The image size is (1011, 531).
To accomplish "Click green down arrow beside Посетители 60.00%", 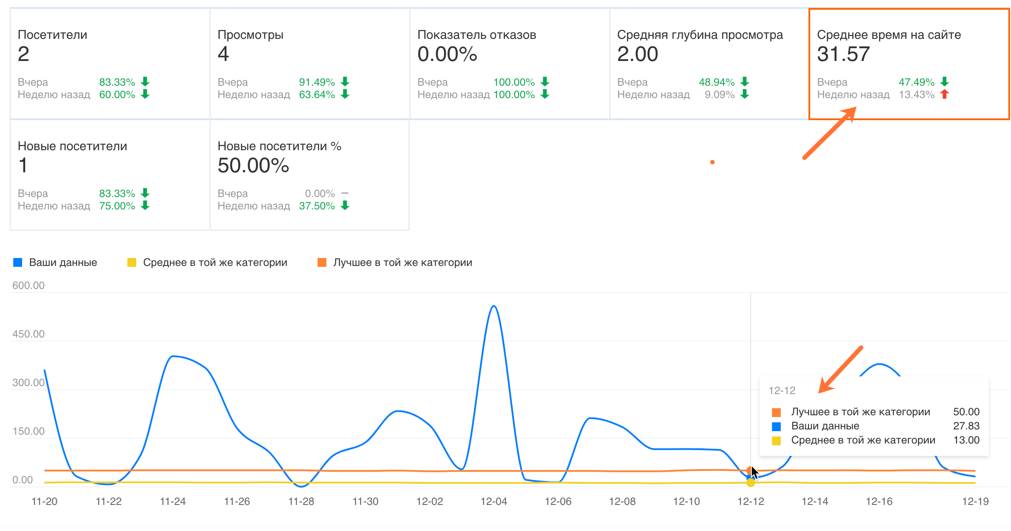I will (145, 94).
